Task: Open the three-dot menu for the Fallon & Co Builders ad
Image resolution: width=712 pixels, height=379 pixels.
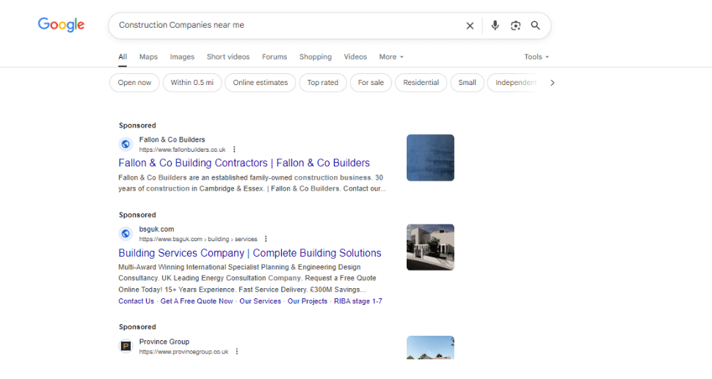Action: (x=234, y=149)
